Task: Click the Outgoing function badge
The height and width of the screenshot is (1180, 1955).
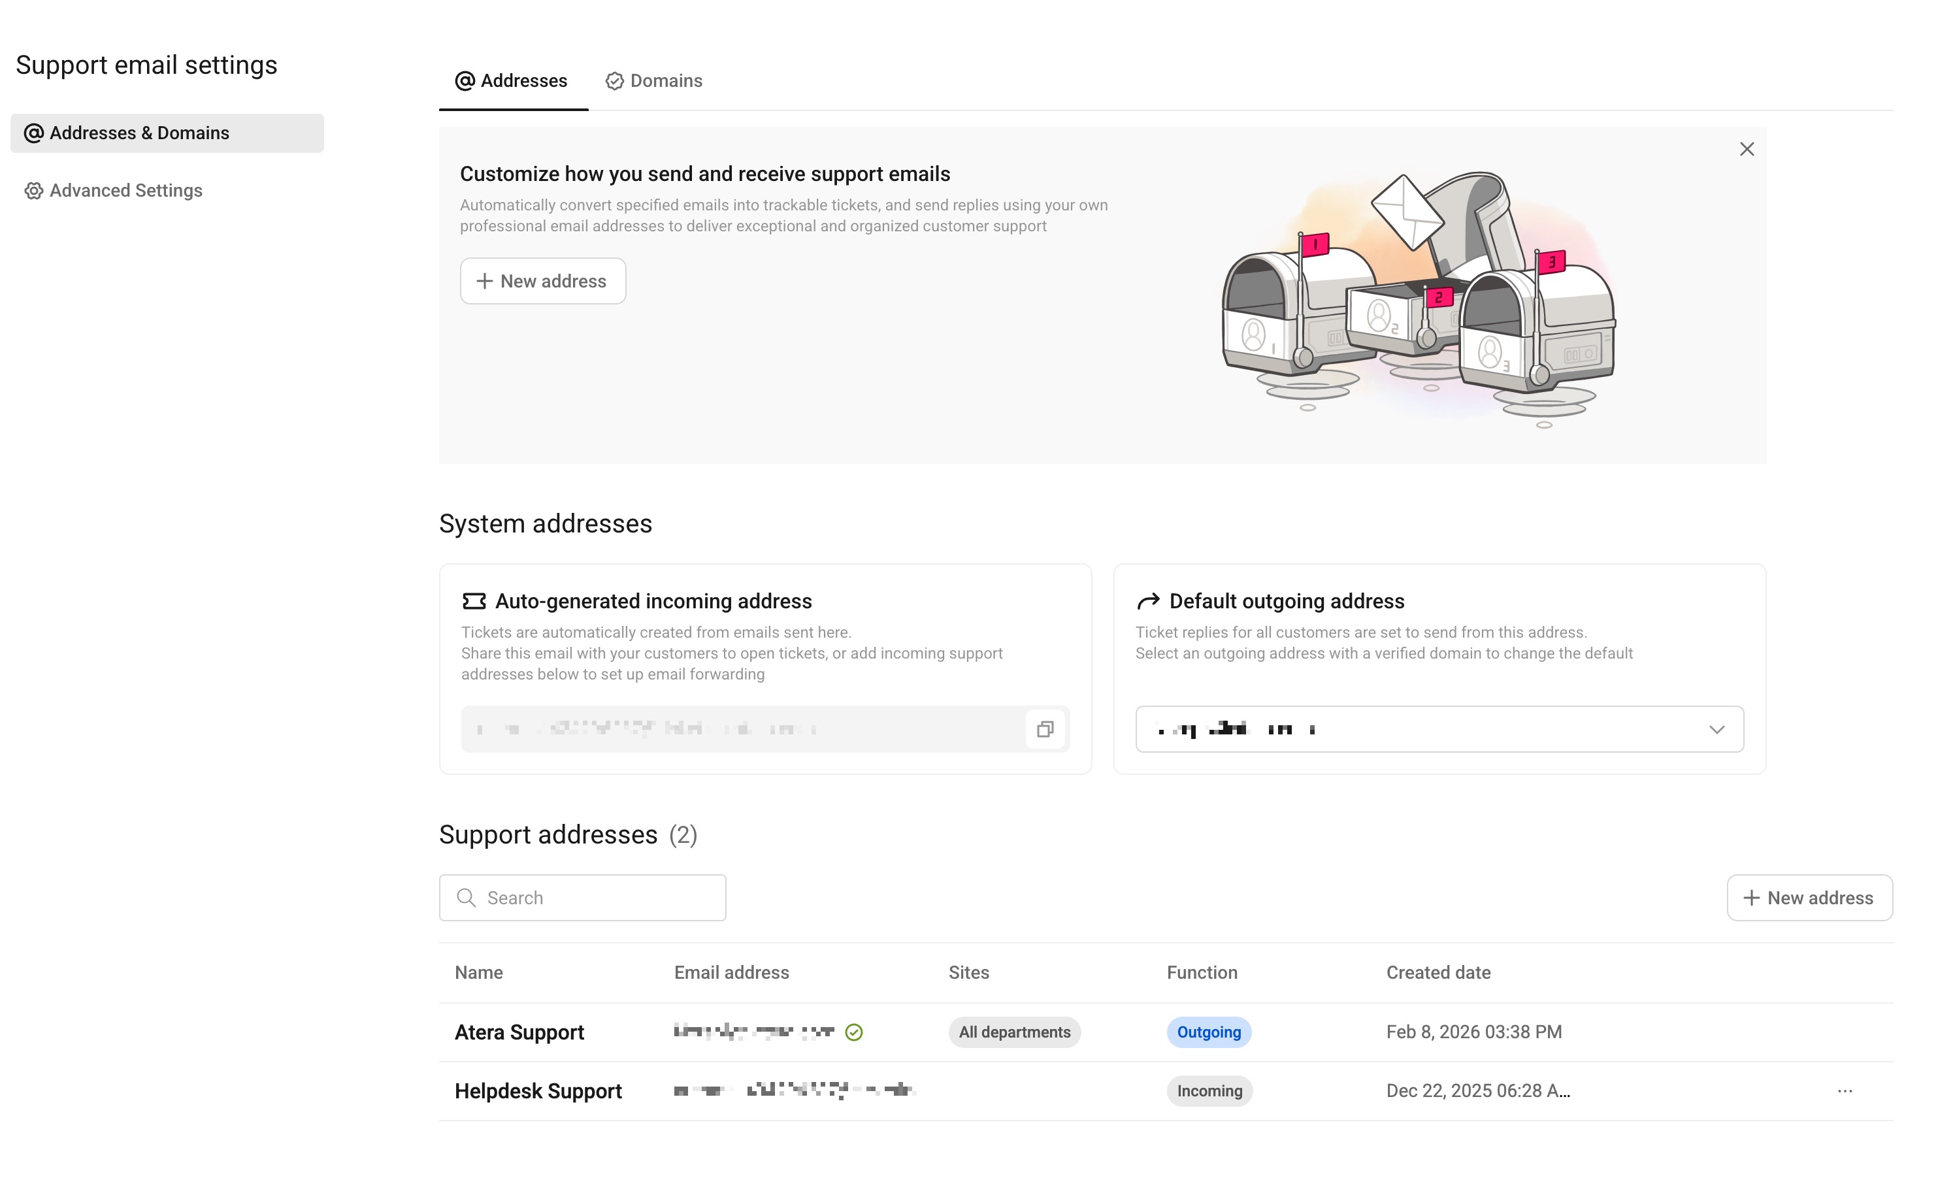Action: 1208,1032
